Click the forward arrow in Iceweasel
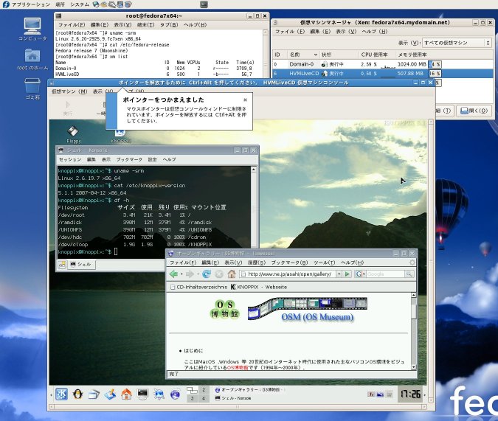The width and height of the screenshot is (498, 421). pyautogui.click(x=190, y=274)
